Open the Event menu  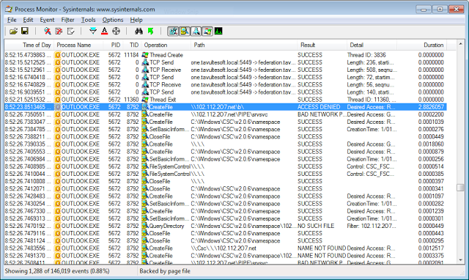pyautogui.click(x=47, y=20)
